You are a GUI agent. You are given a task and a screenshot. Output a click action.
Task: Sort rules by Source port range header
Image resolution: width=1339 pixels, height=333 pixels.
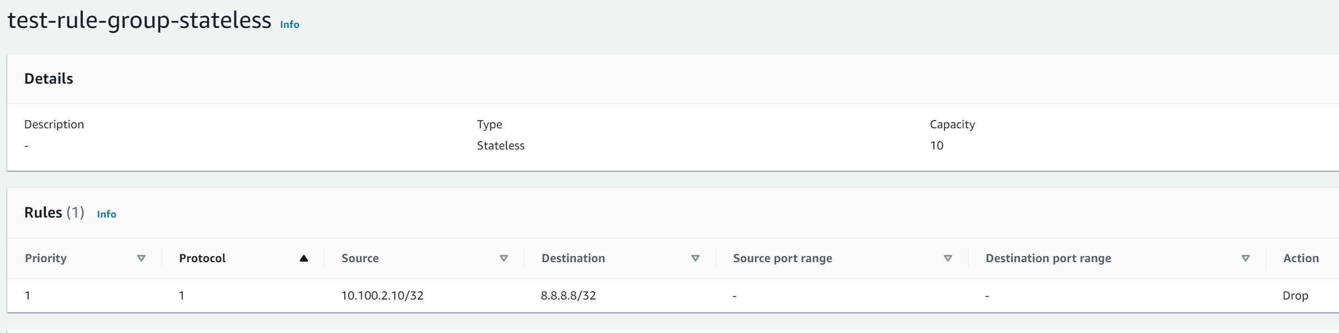coord(783,258)
